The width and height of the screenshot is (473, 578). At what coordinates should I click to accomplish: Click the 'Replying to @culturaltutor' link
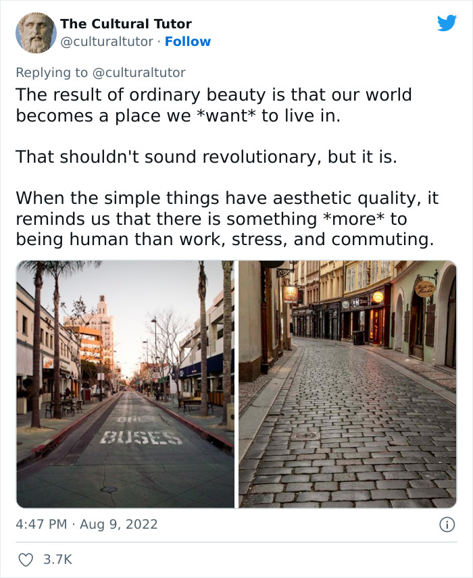click(99, 72)
